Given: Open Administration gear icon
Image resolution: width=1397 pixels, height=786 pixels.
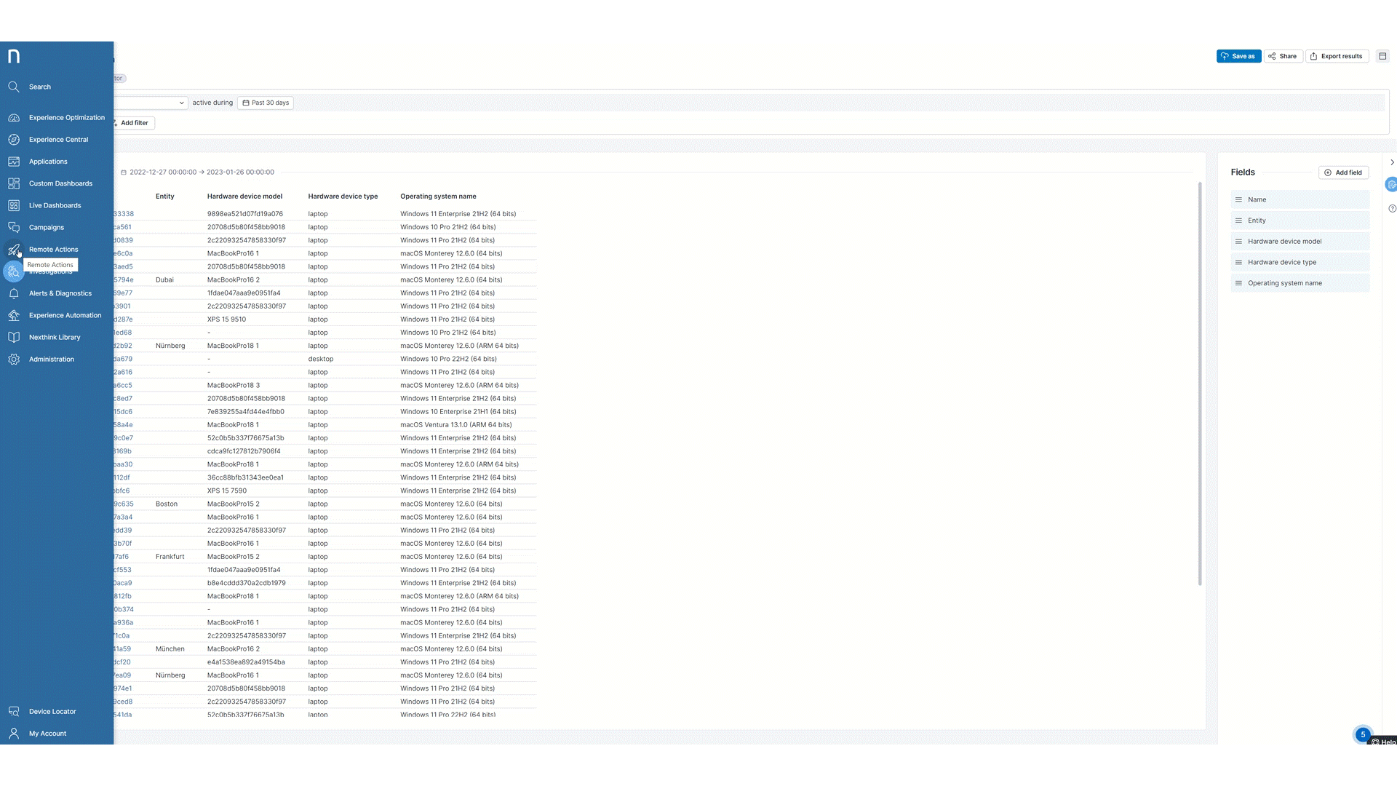Looking at the screenshot, I should pyautogui.click(x=14, y=360).
